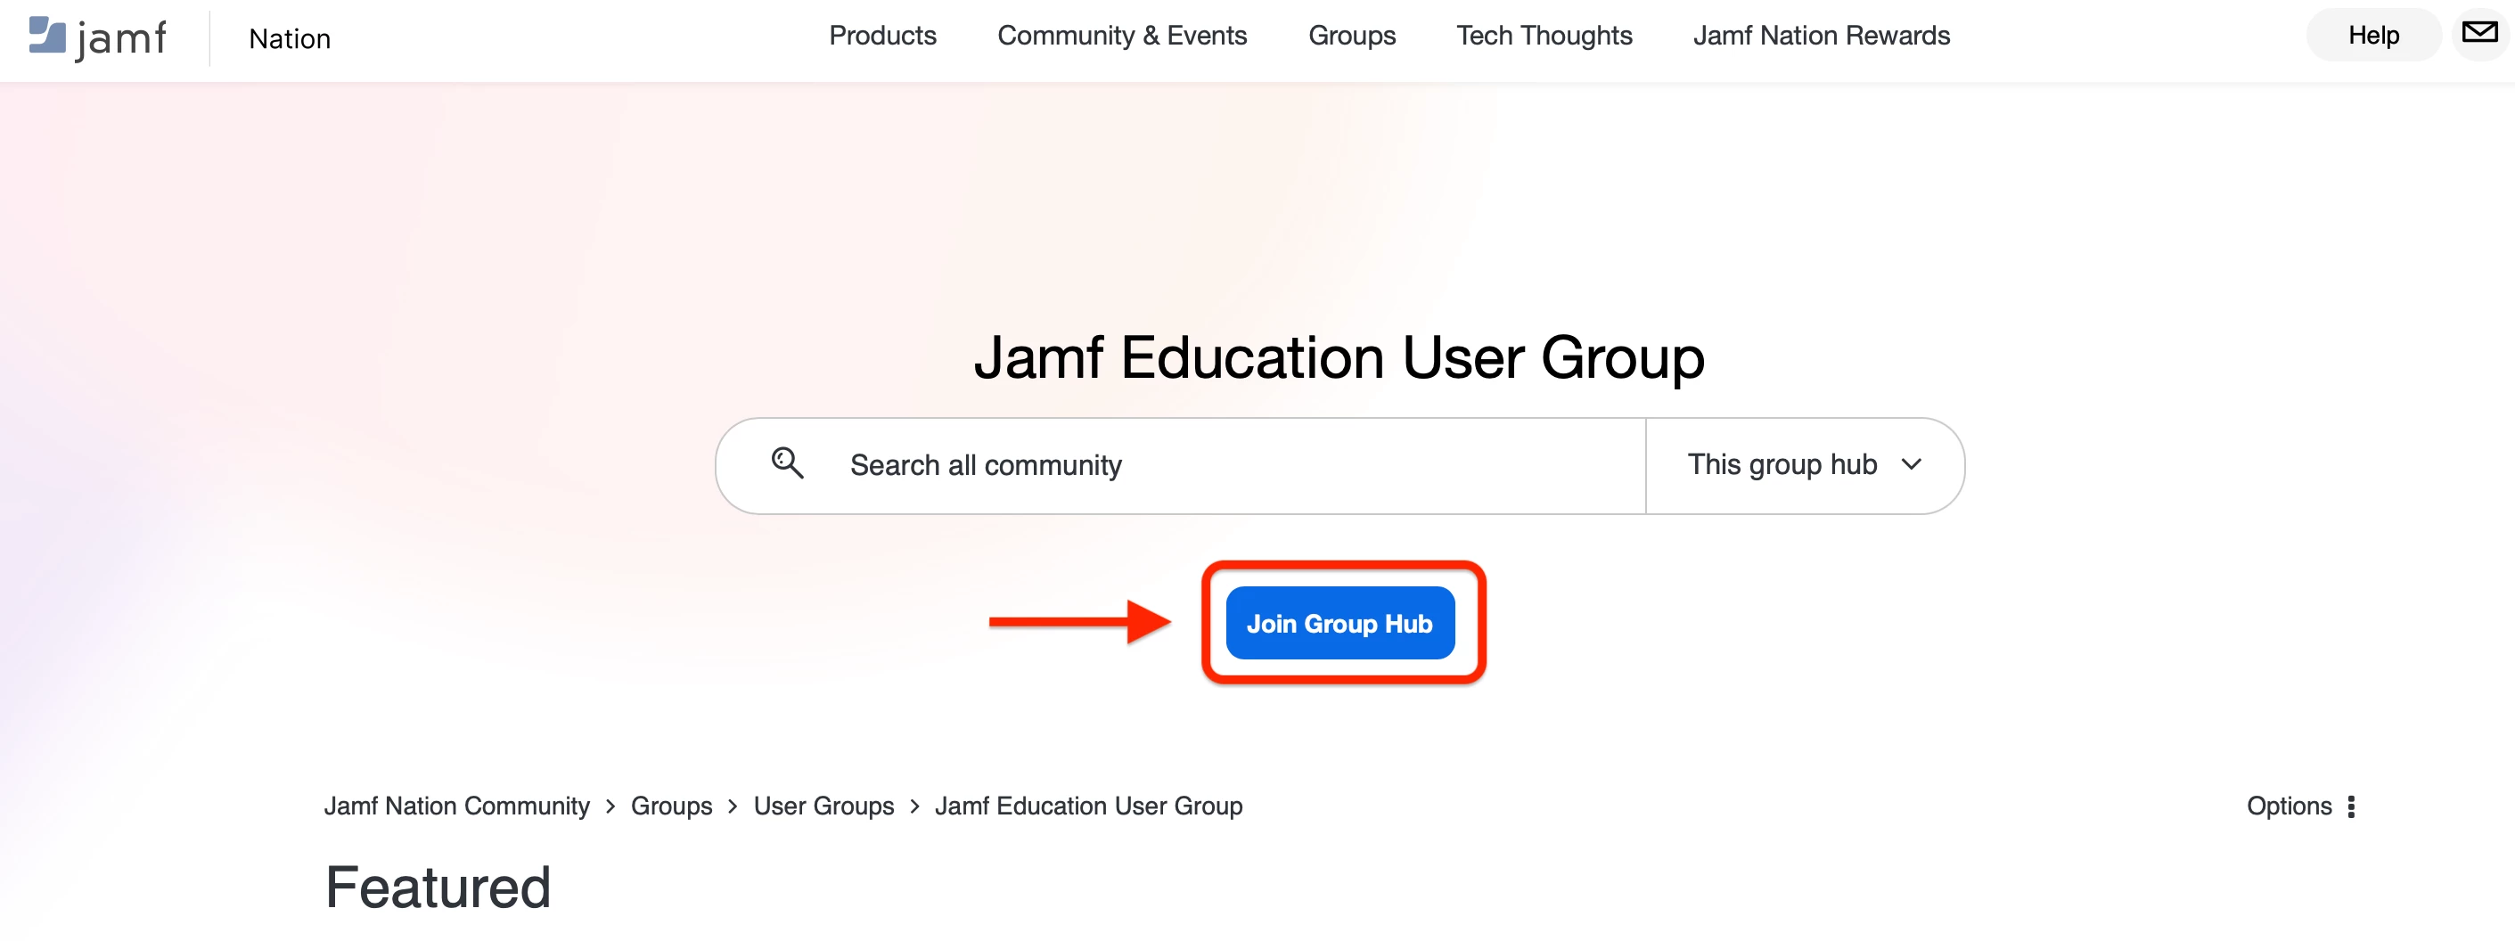Open Jamf Nation Rewards menu

pos(1821,35)
